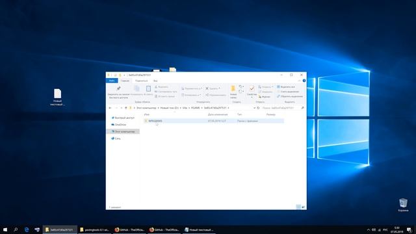
Task: Launch Microsoft Edge from taskbar
Action: pyautogui.click(x=27, y=229)
